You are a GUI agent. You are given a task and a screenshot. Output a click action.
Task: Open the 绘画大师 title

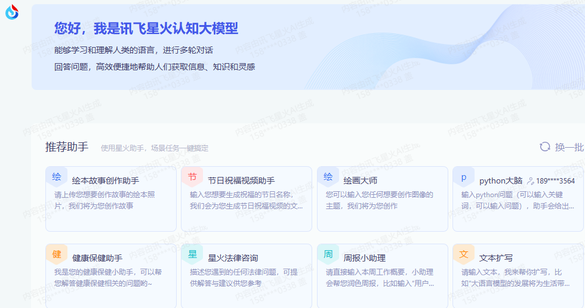coord(360,181)
